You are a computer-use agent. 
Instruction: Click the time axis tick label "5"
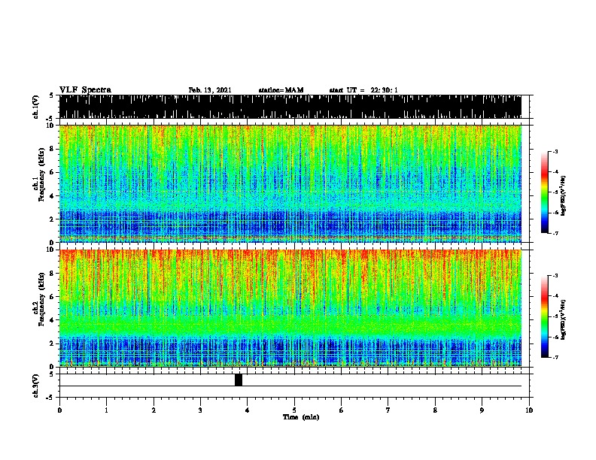click(294, 410)
